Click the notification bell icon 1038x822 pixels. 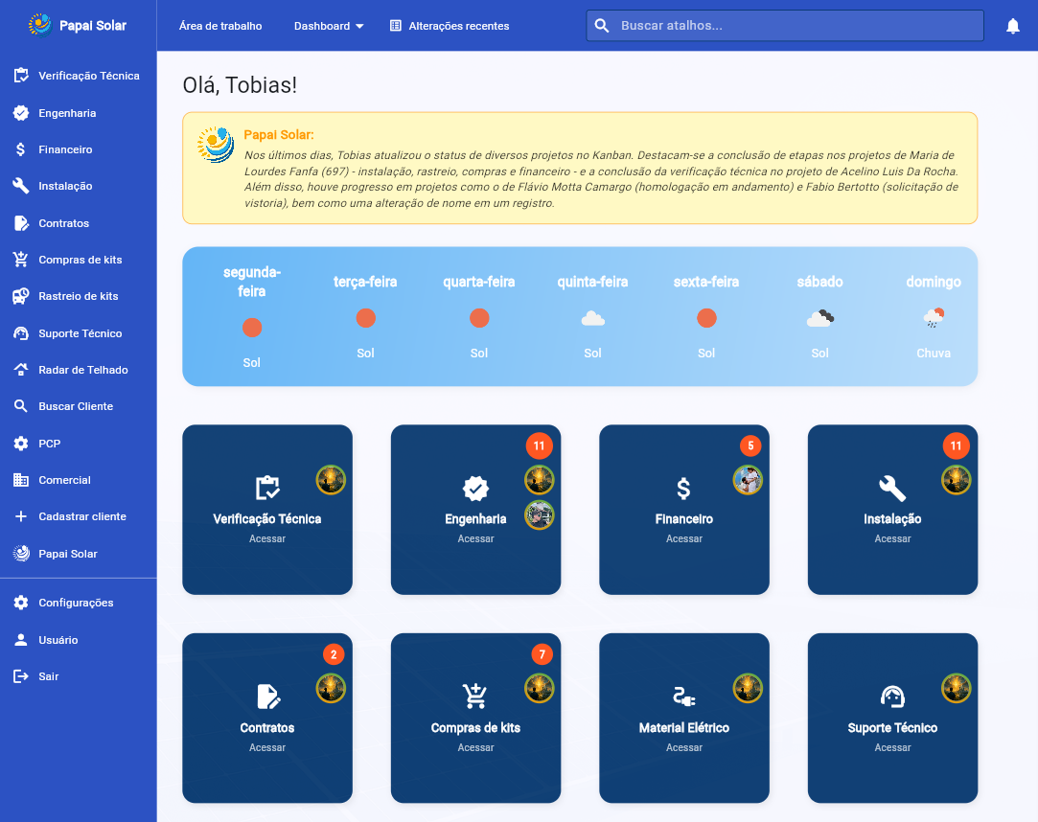[x=1012, y=26]
